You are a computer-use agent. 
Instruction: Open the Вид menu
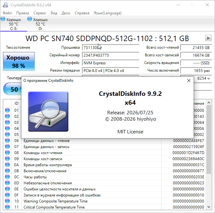coord(54,13)
